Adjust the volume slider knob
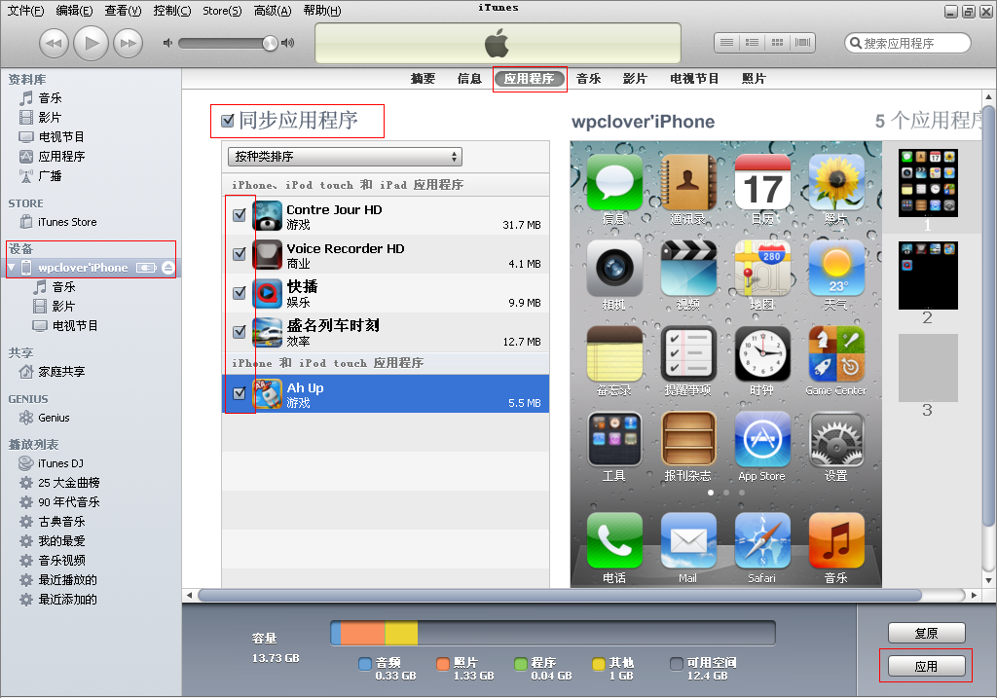This screenshot has width=997, height=698. pyautogui.click(x=271, y=43)
